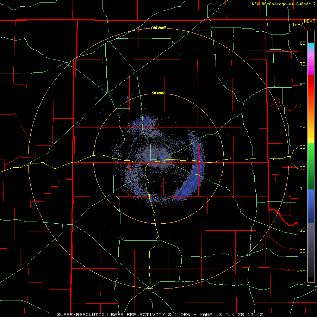317x317 pixels.
Task: Click the 60 value on dBZ scale
Action: pyautogui.click(x=303, y=85)
